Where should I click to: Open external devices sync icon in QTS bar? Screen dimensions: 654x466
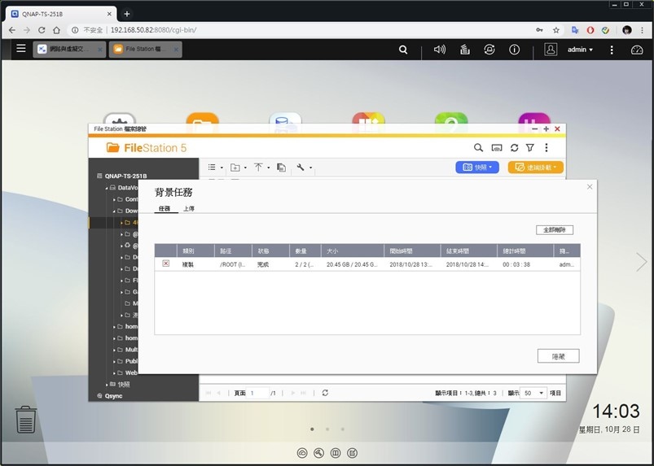489,50
